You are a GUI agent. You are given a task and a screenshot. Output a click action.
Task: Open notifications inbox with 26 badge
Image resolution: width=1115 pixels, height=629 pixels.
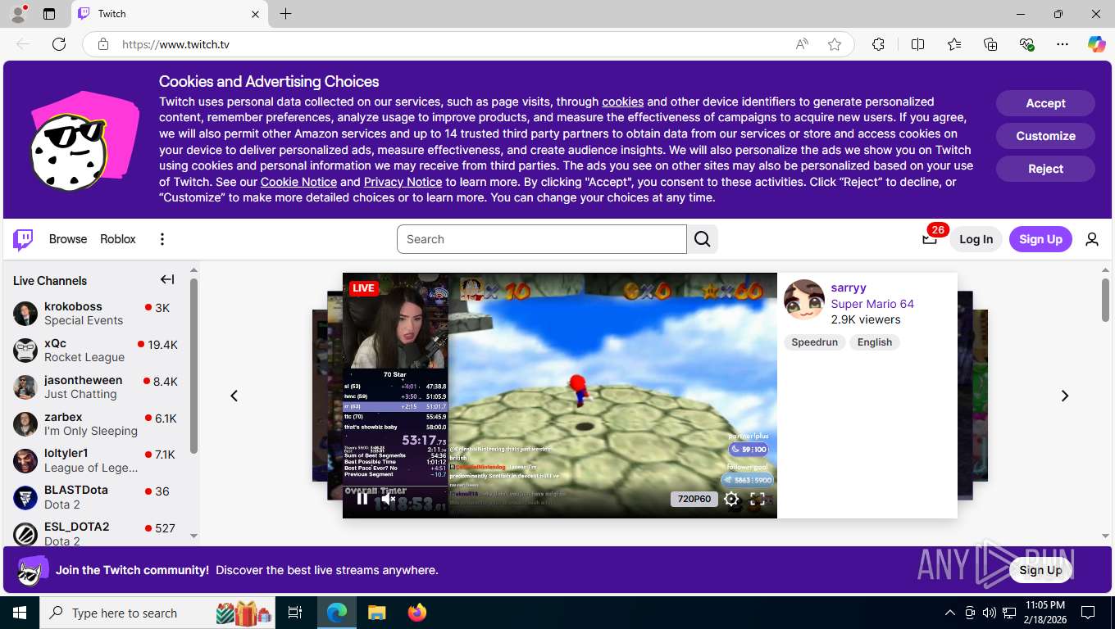click(x=930, y=239)
